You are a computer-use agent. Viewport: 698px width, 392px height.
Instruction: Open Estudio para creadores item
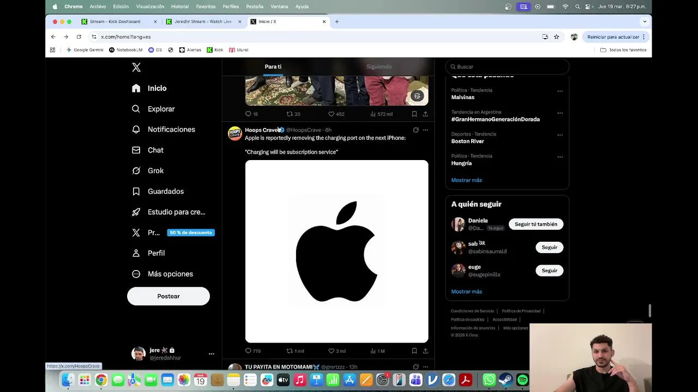[169, 212]
